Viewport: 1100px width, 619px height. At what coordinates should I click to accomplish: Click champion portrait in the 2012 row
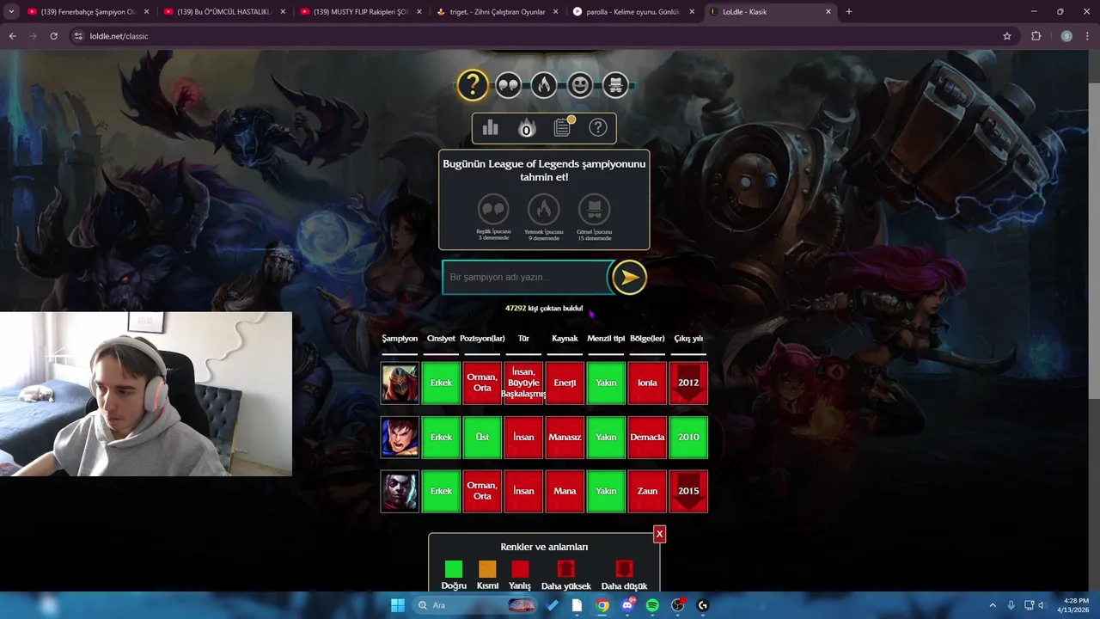[x=400, y=383]
